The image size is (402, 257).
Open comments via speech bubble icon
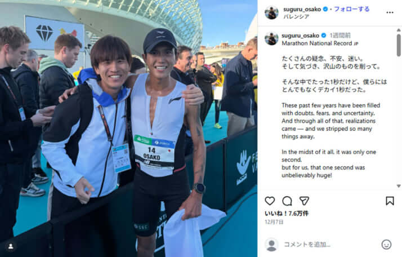click(287, 201)
